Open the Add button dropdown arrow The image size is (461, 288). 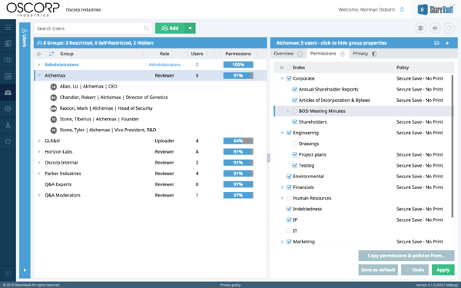pos(191,28)
